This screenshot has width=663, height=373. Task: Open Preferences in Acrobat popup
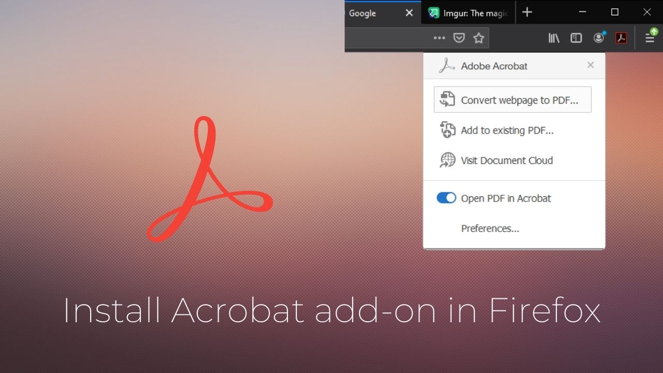click(x=490, y=228)
